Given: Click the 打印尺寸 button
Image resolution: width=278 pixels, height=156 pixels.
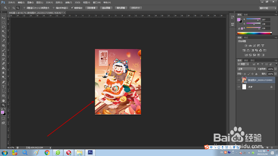Looking at the screenshot, I should pos(136,8).
